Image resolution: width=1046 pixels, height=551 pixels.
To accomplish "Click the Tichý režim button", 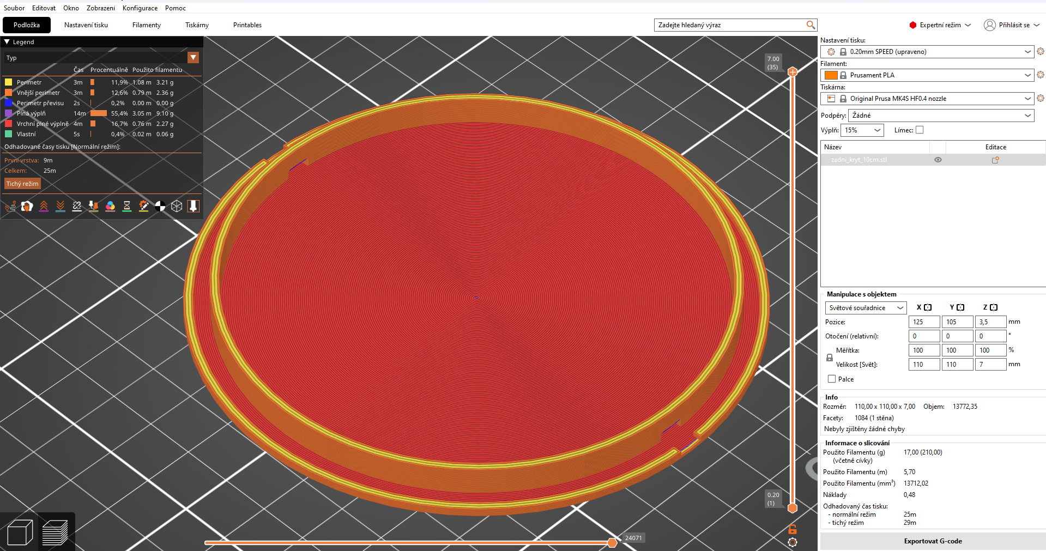I will tap(22, 184).
